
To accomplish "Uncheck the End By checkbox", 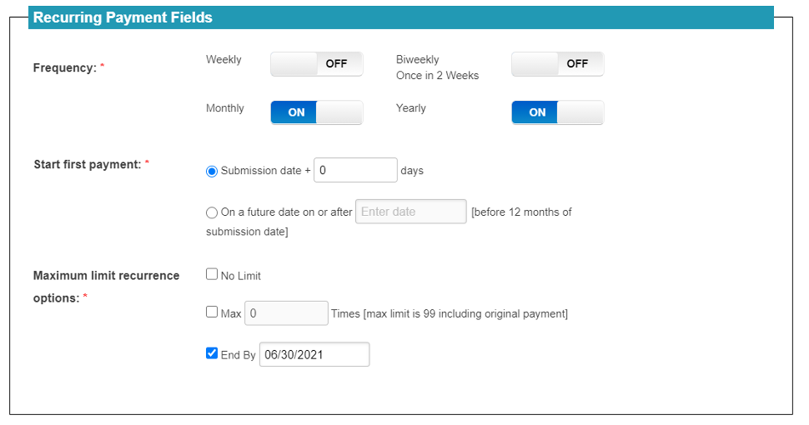I will (212, 352).
